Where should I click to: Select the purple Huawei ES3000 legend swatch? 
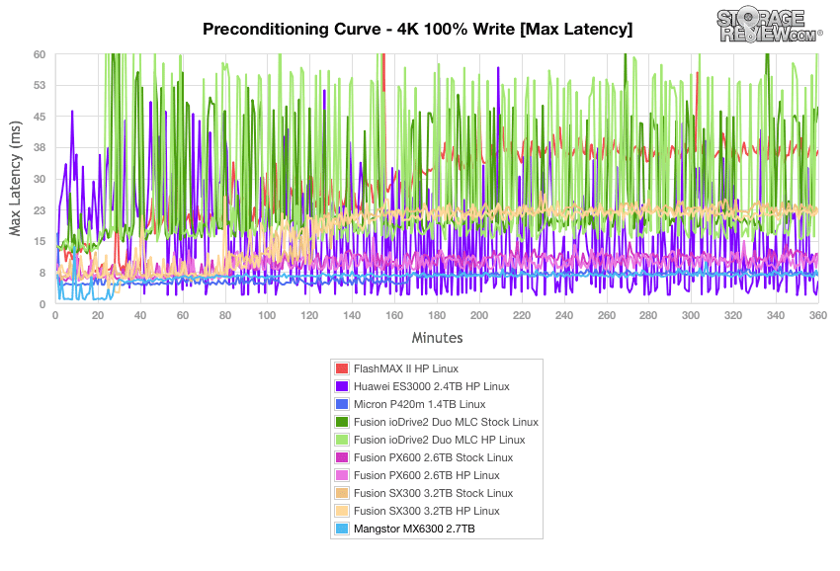click(342, 386)
